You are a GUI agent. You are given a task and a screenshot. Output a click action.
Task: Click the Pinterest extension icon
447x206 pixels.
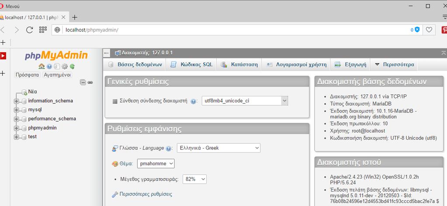444,30
